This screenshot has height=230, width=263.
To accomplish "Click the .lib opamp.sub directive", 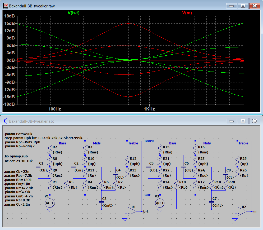I will click(x=16, y=156).
